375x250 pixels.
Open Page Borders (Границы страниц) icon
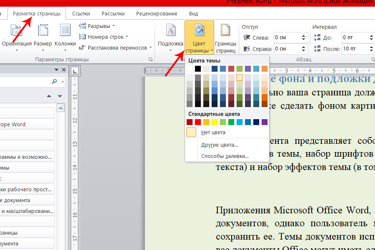coord(225,31)
